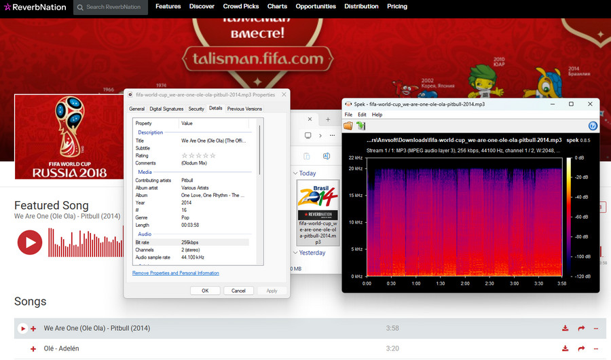Click the Paste icon in Explorer toolbar
The image size is (611, 360).
307,156
